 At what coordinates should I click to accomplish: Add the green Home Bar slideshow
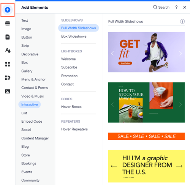point(146,103)
